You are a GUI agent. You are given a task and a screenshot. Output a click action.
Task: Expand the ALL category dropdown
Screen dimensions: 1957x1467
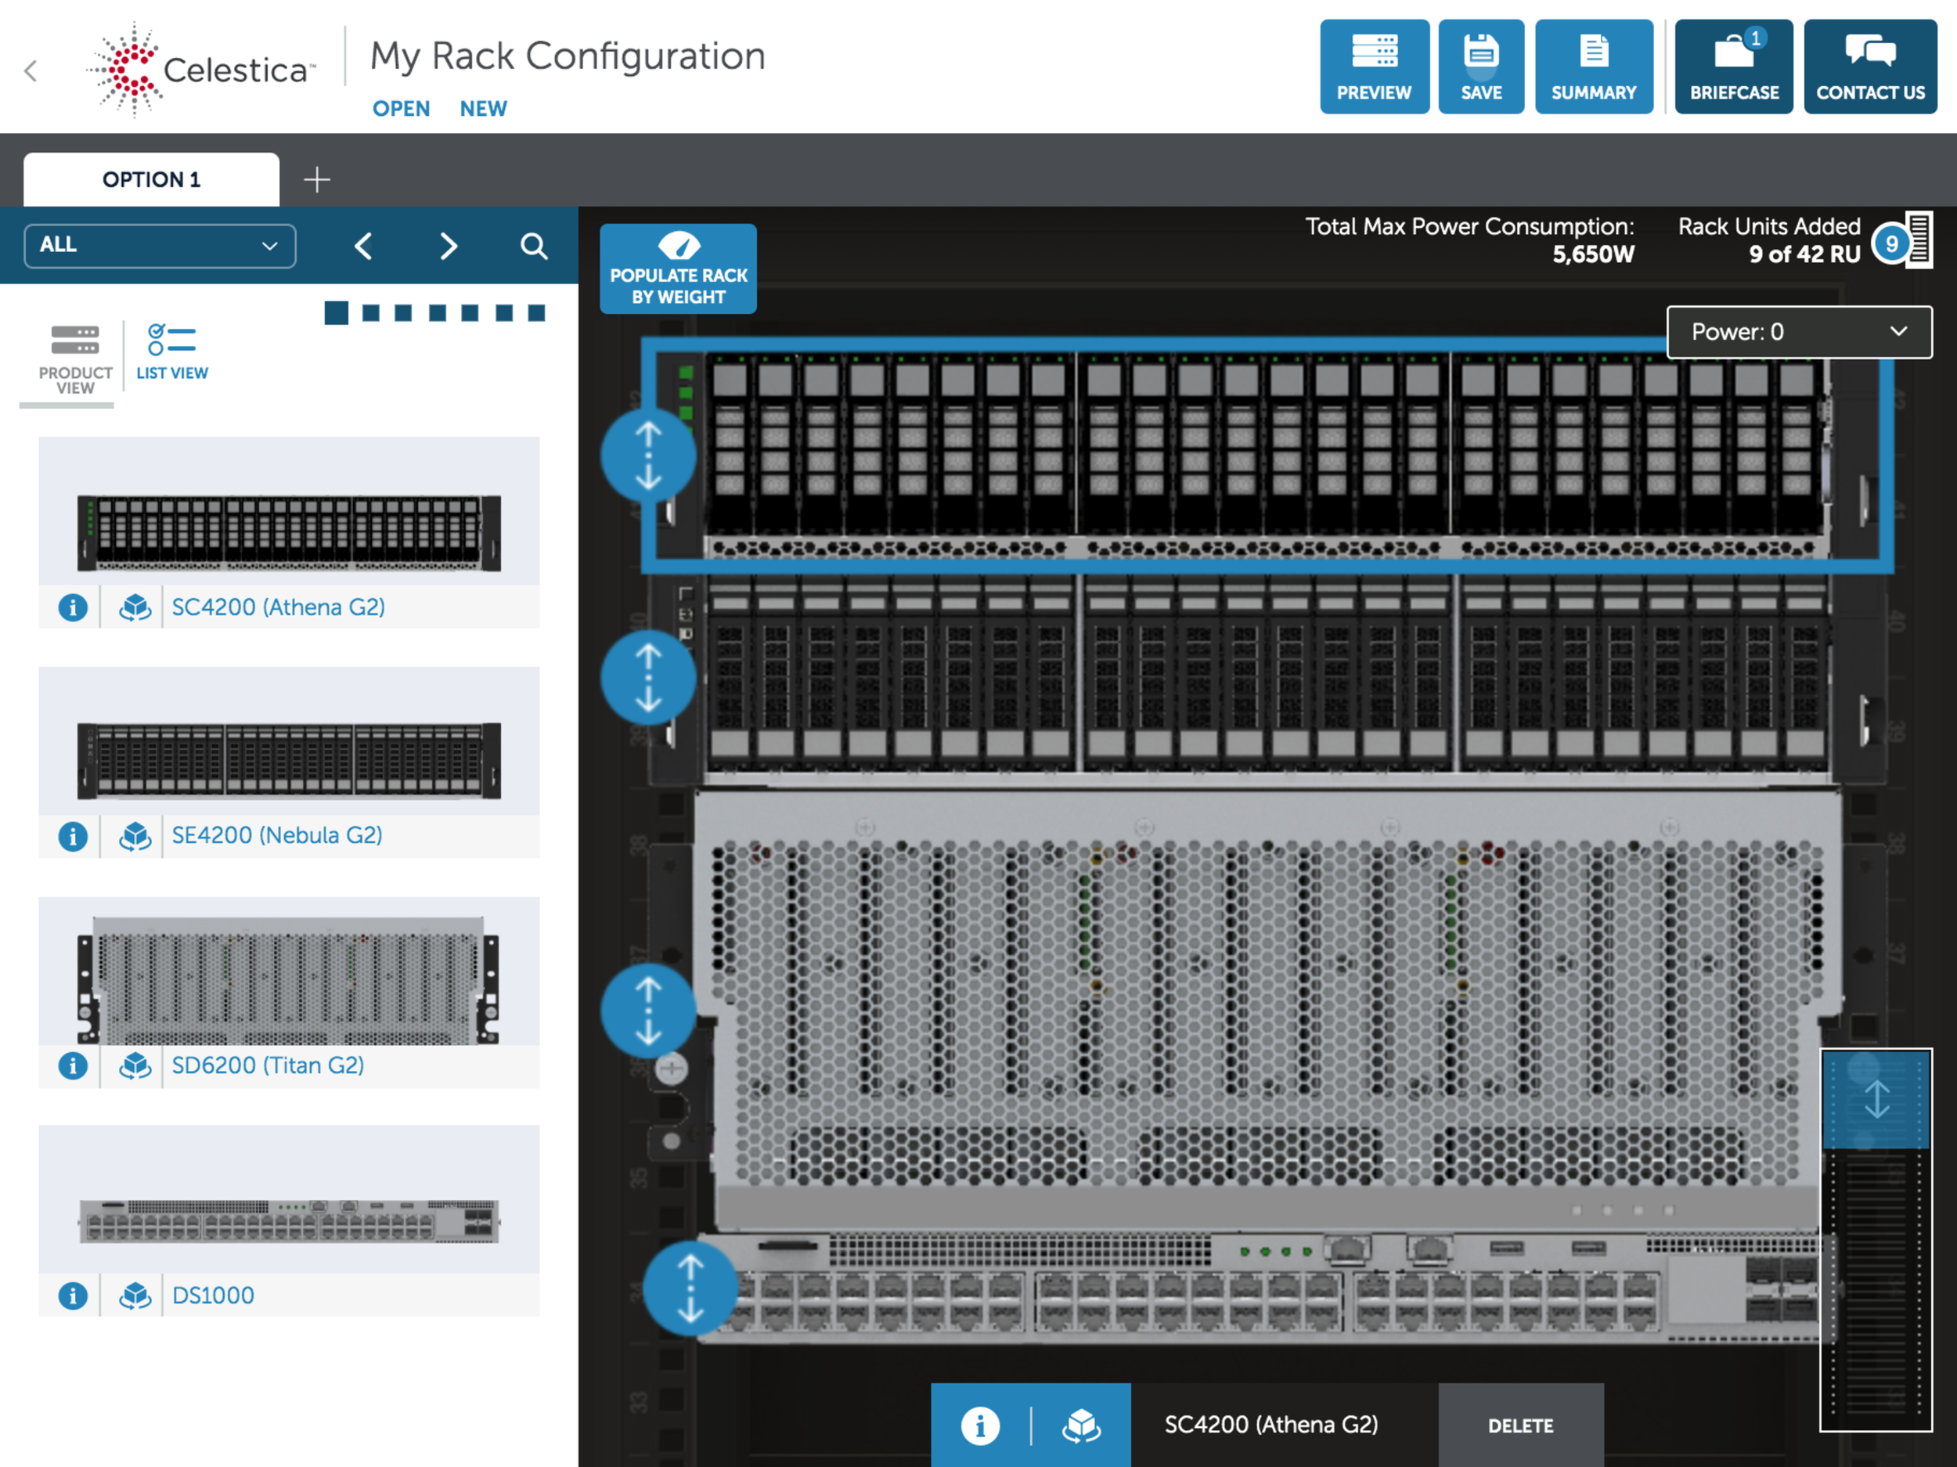tap(159, 246)
